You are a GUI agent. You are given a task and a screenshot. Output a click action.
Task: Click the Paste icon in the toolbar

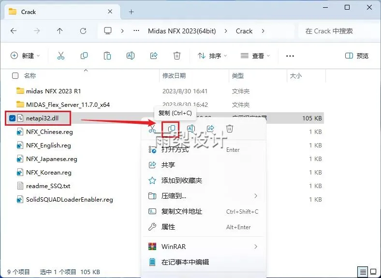pos(107,56)
